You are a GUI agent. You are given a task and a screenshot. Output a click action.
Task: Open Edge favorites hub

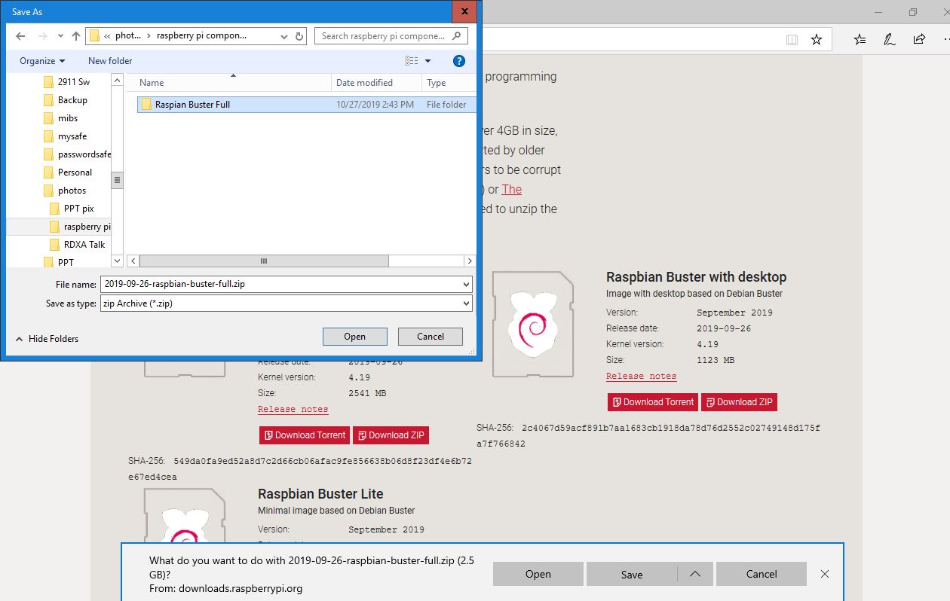point(860,39)
